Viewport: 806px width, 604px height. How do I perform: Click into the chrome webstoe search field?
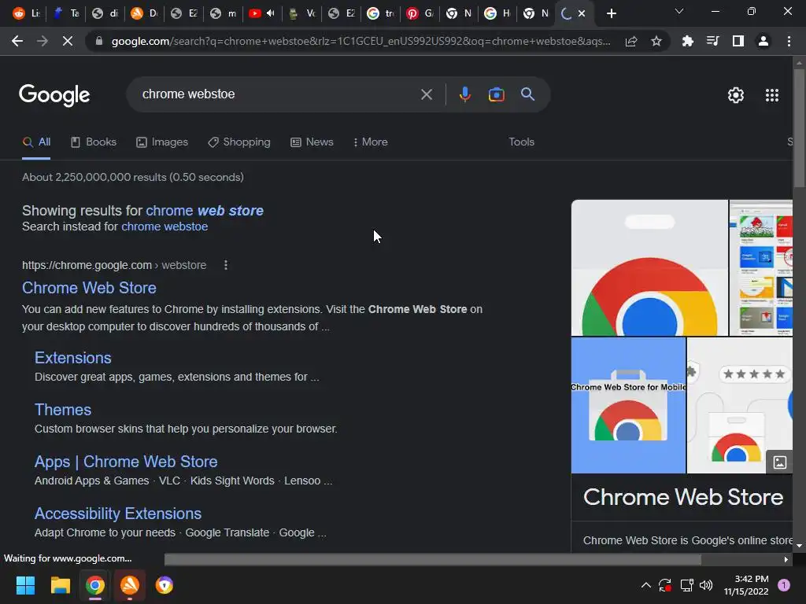click(x=278, y=94)
